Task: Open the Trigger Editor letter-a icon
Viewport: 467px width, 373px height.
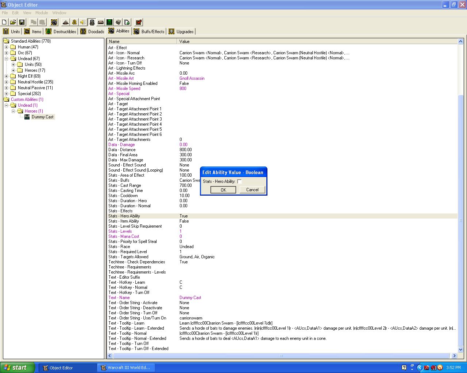Action: tap(74, 22)
